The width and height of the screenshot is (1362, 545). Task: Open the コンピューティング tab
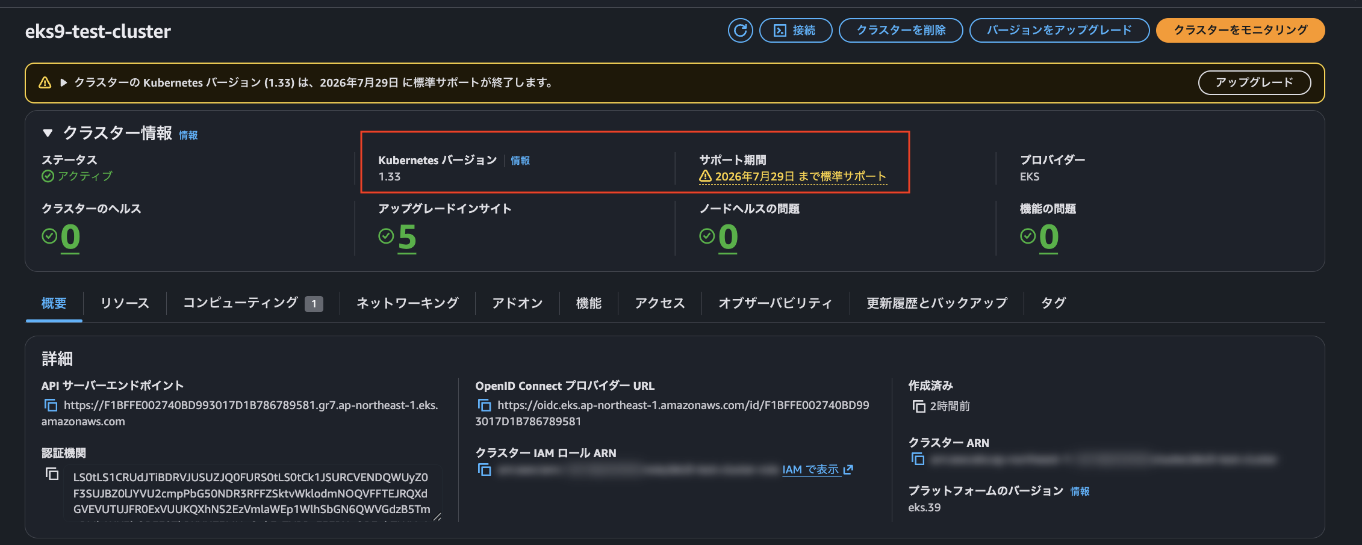coord(253,303)
